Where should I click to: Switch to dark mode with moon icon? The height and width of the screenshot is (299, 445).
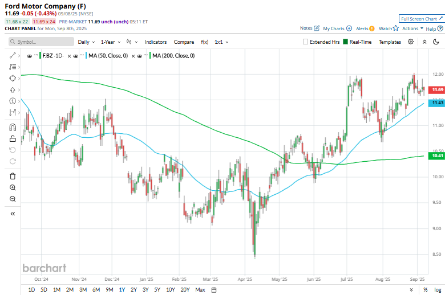tap(436, 42)
